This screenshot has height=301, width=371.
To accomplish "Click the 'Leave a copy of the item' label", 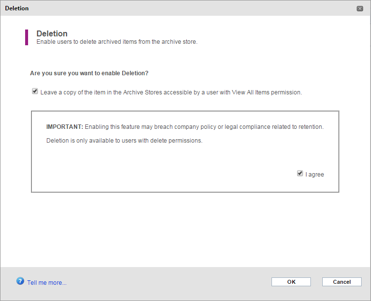I will tap(171, 92).
